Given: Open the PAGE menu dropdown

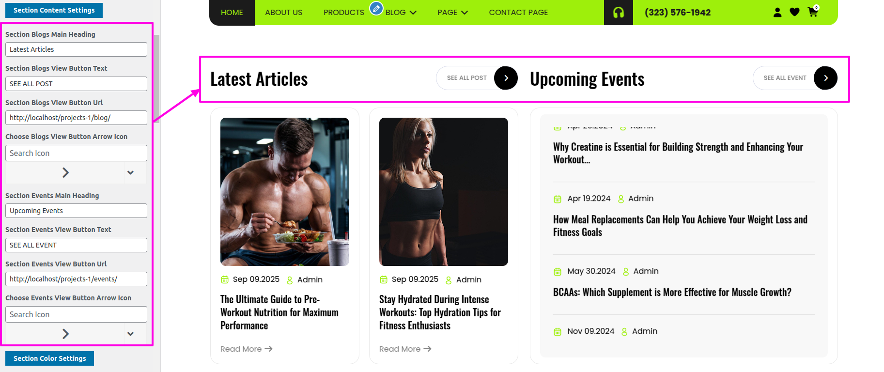Looking at the screenshot, I should coord(452,13).
